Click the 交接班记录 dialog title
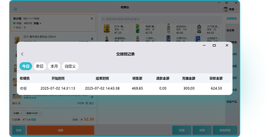The width and height of the screenshot is (269, 137). pos(125,54)
